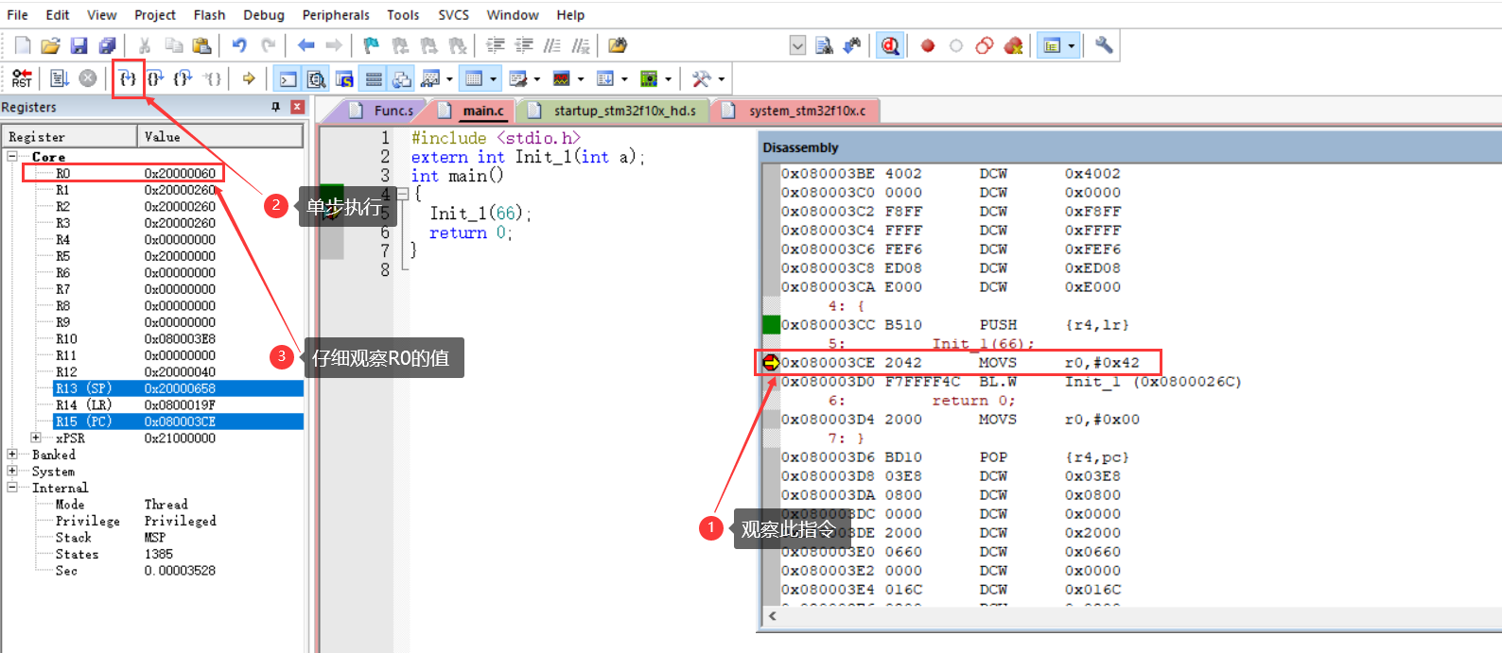Screen dimensions: 1502x653
Task: Open the SVCS menu
Action: click(453, 14)
